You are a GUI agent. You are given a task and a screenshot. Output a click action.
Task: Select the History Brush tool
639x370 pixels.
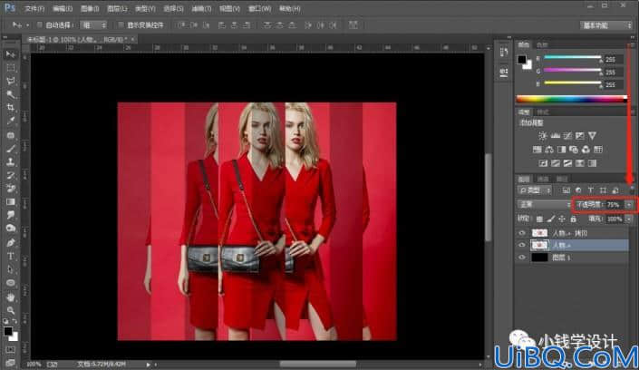coord(11,175)
